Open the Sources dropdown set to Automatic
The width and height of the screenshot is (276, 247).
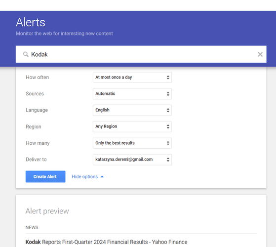[132, 94]
